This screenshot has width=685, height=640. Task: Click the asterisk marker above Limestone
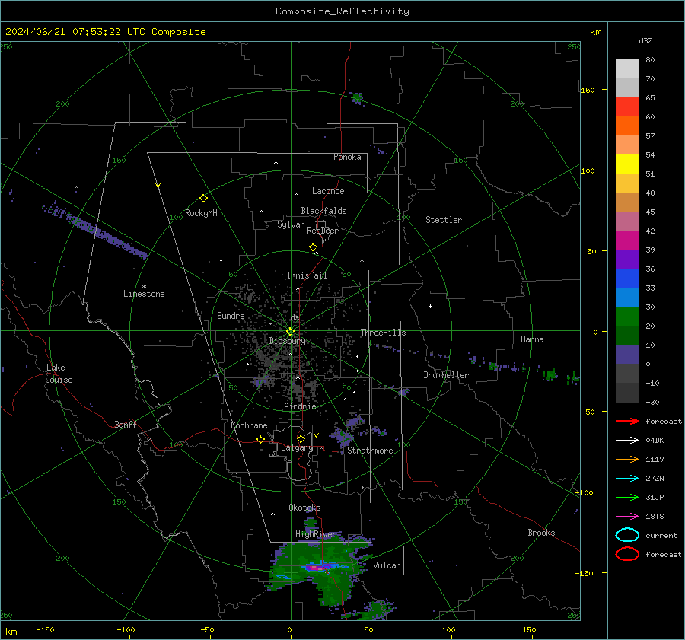[144, 287]
